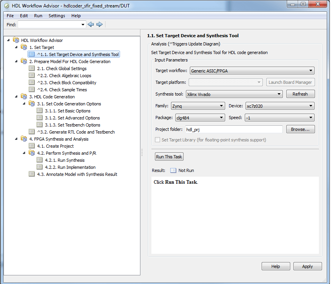This screenshot has width=333, height=284.
Task: Collapse the HDL Workflow Advisor root node
Action: 8,40
